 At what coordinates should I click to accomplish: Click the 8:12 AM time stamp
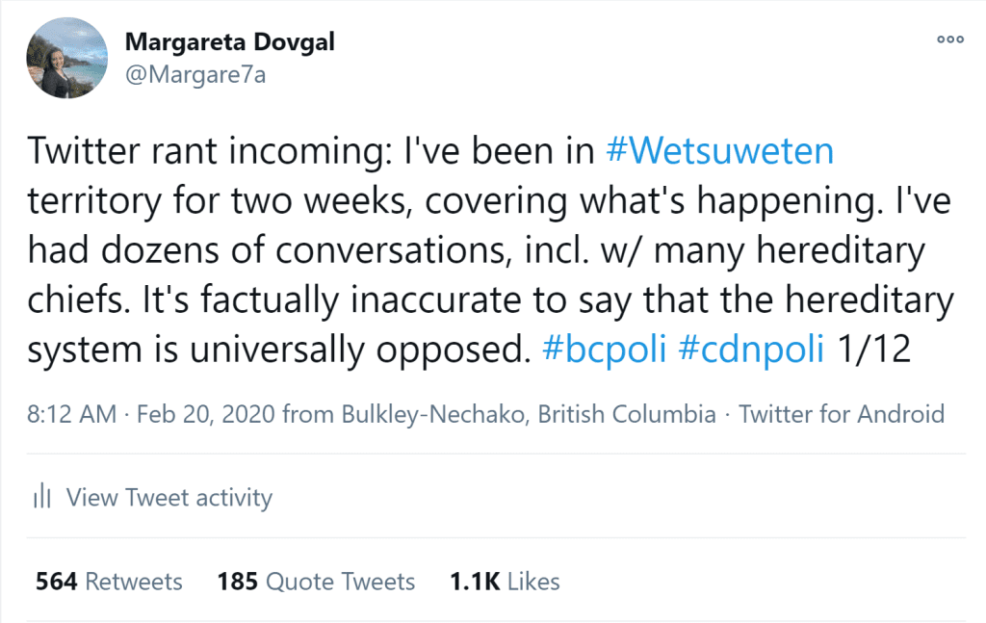coord(71,415)
